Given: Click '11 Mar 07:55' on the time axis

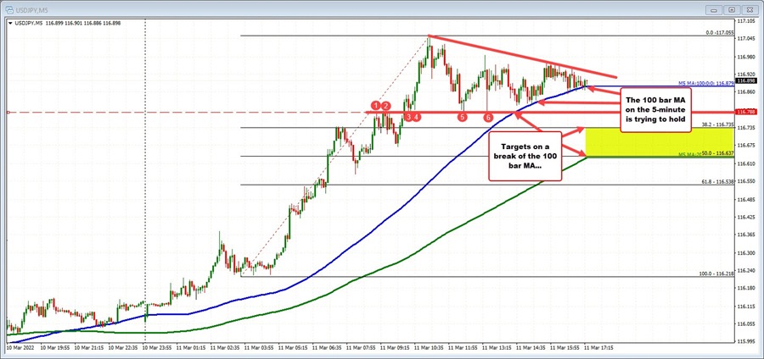Looking at the screenshot, I should (360, 348).
